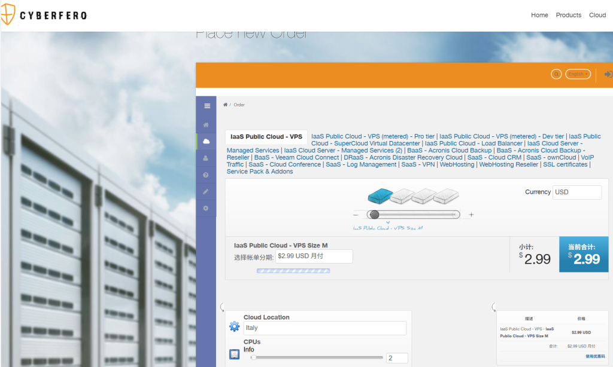Open the billing cycle $2.99 USD dropdown
This screenshot has height=367, width=613.
click(x=314, y=256)
